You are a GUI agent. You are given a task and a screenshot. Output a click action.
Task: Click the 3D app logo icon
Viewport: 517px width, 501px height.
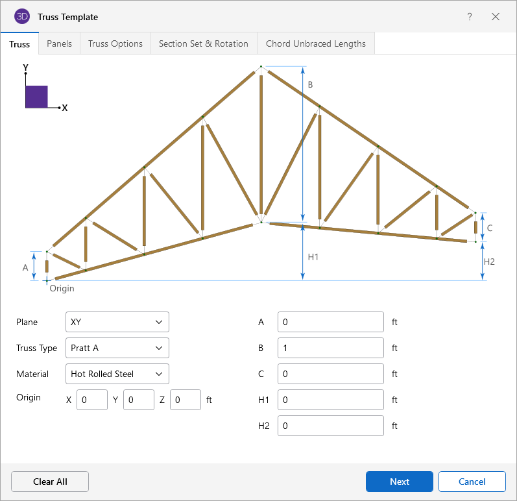22,17
